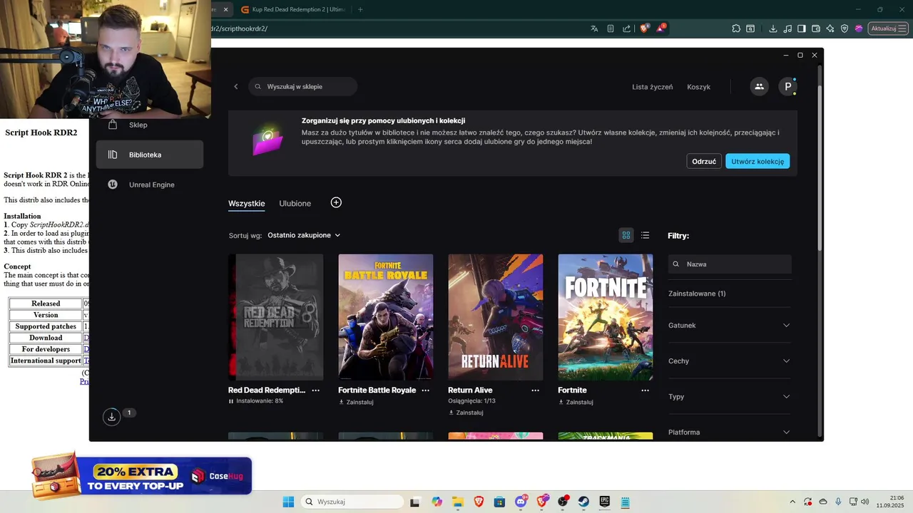Click the store search field
This screenshot has height=513, width=913.
[303, 87]
